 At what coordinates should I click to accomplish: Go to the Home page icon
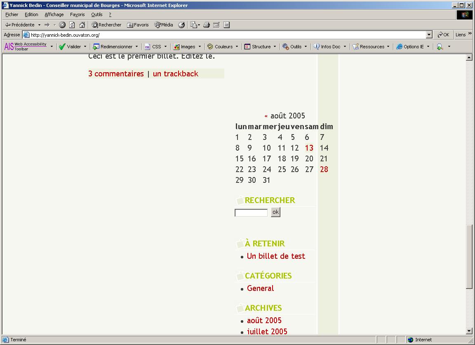point(82,25)
